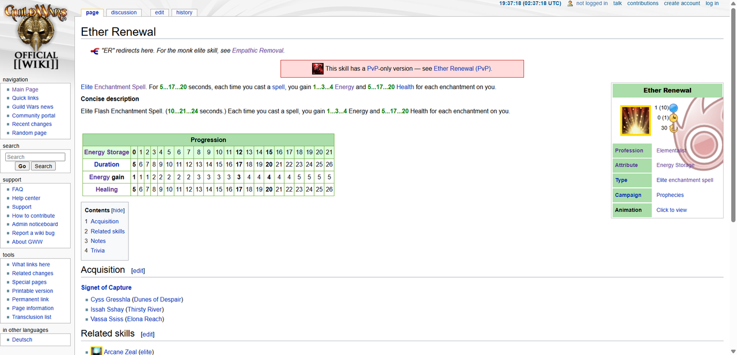Click Report a wiki bug
Viewport: 737px width, 355px height.
pyautogui.click(x=33, y=233)
